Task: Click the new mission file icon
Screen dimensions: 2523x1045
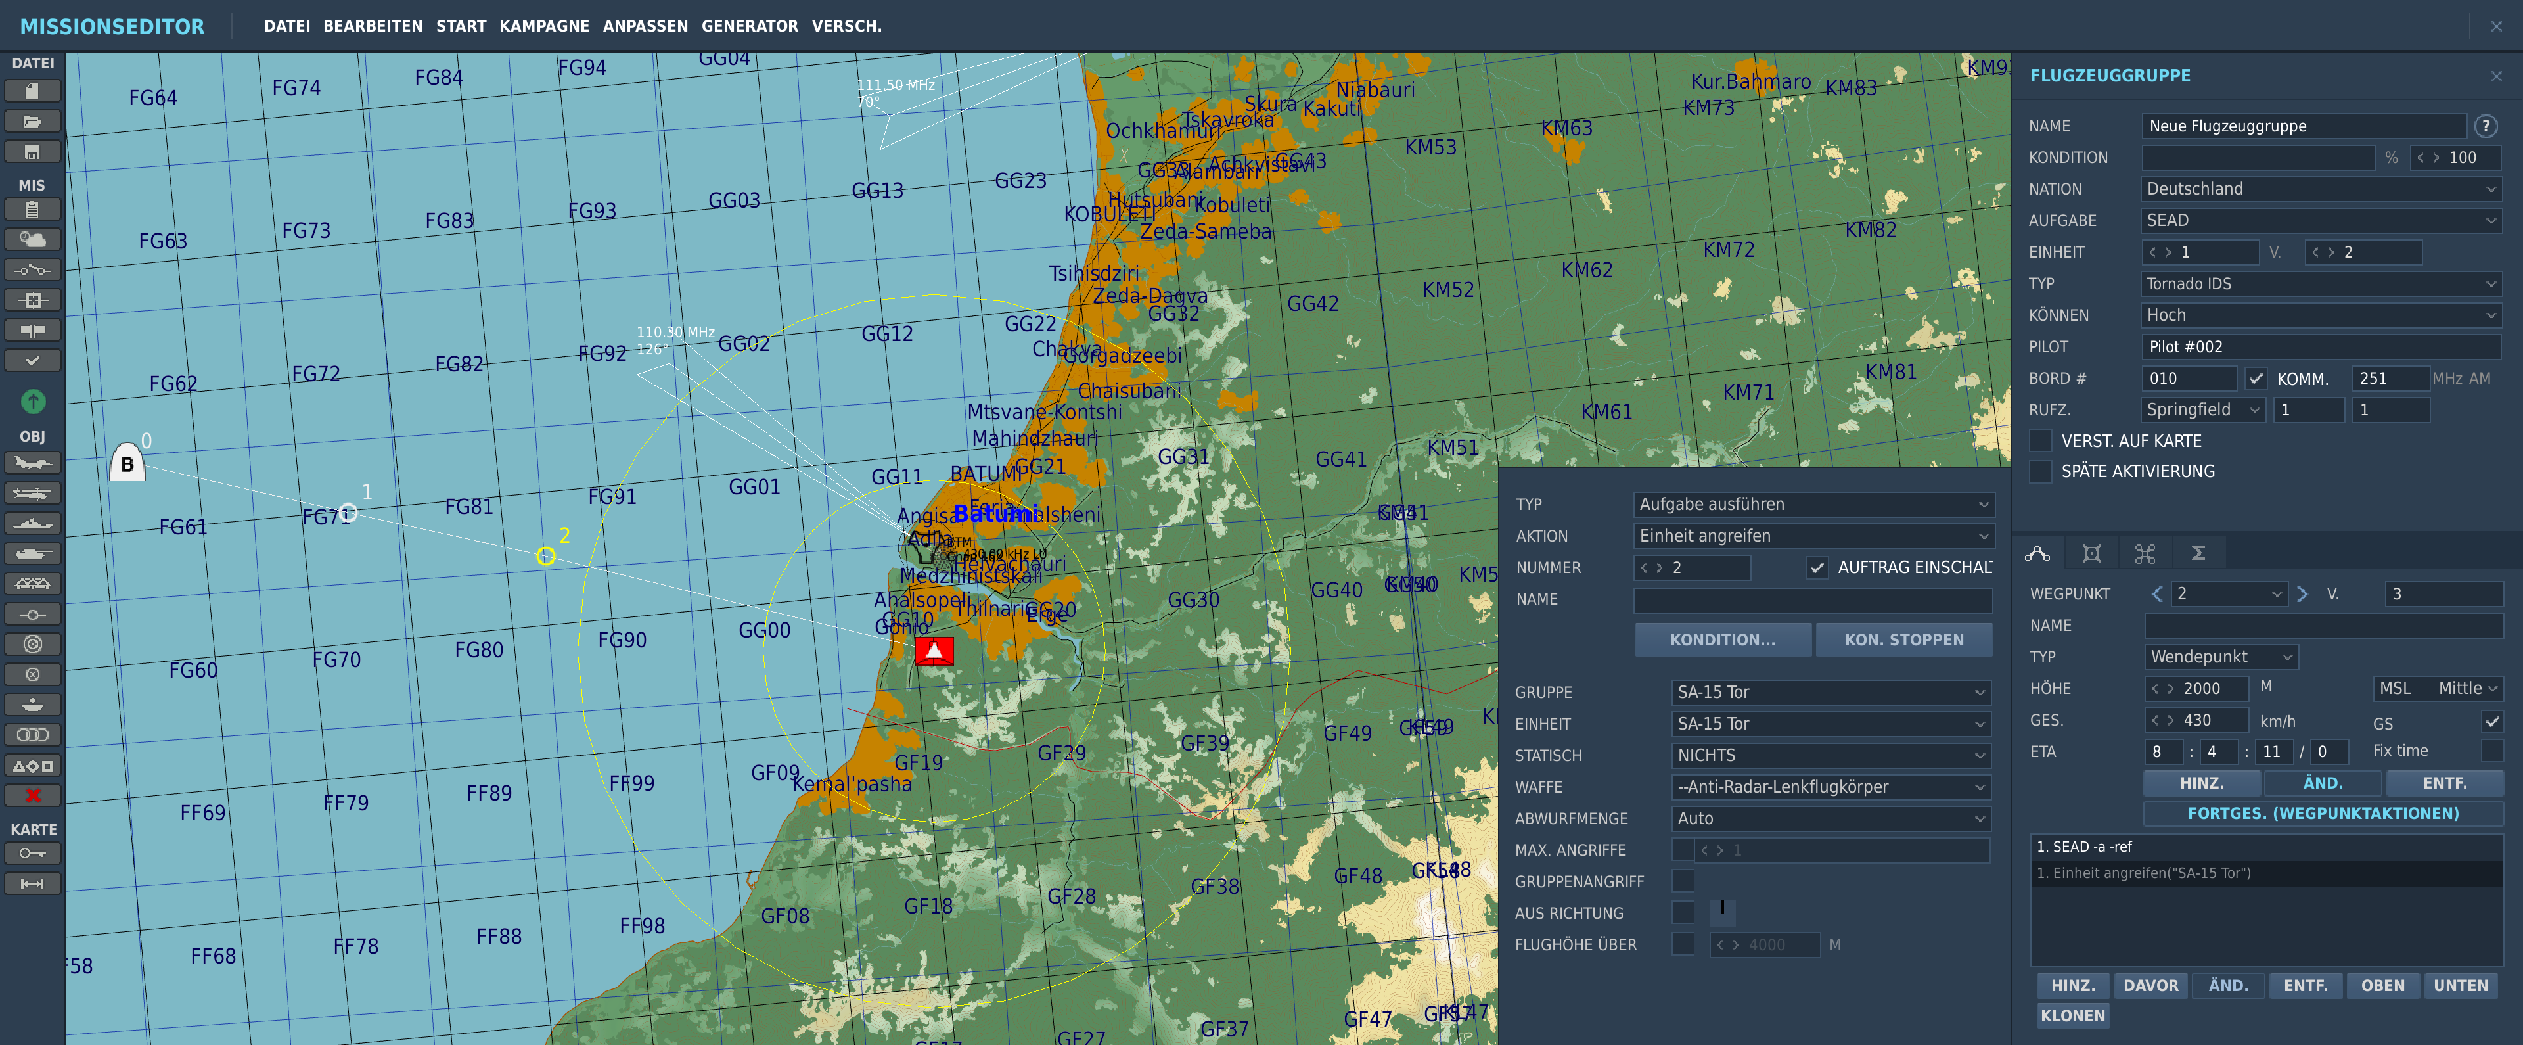Action: pyautogui.click(x=32, y=91)
